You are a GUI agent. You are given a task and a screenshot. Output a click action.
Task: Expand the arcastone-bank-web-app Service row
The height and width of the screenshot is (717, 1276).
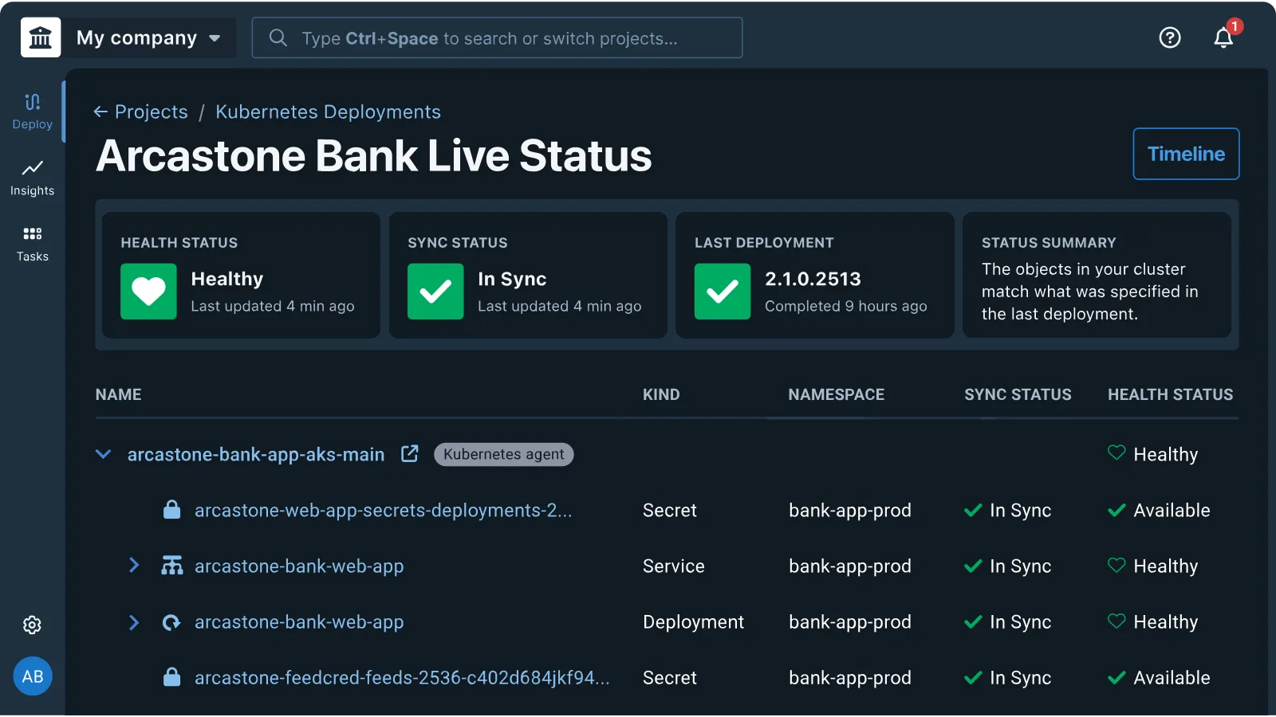[134, 566]
